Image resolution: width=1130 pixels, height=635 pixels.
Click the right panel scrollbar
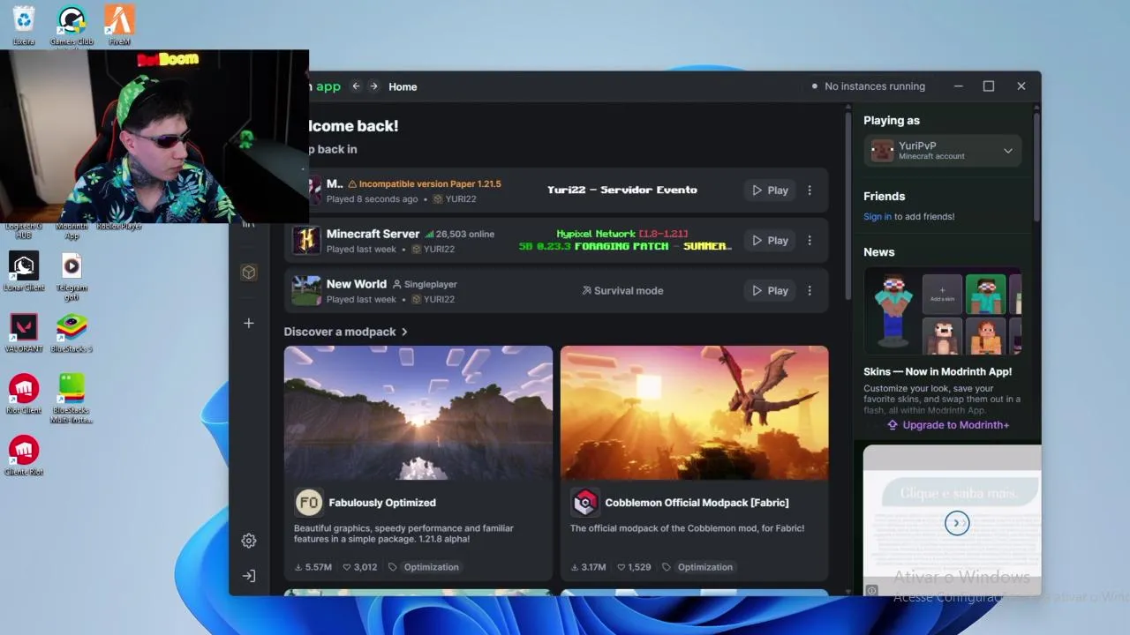[x=1036, y=168]
